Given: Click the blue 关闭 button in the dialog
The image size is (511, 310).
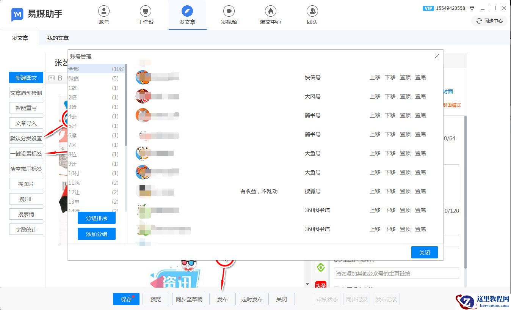Looking at the screenshot, I should coord(425,252).
